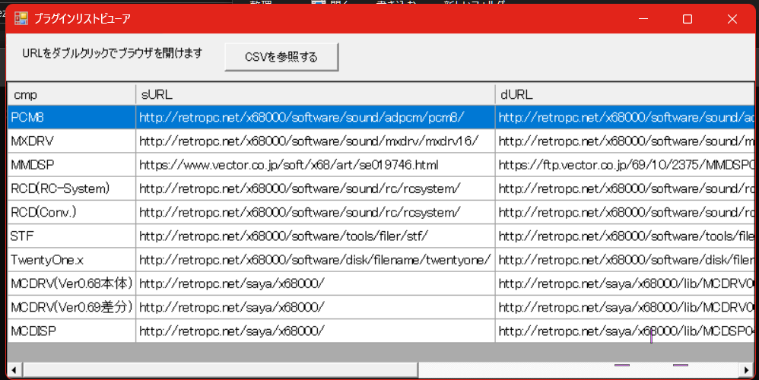Click the sURL ending mxdrv/mxdrv16/
This screenshot has width=759, height=380.
pyautogui.click(x=315, y=141)
